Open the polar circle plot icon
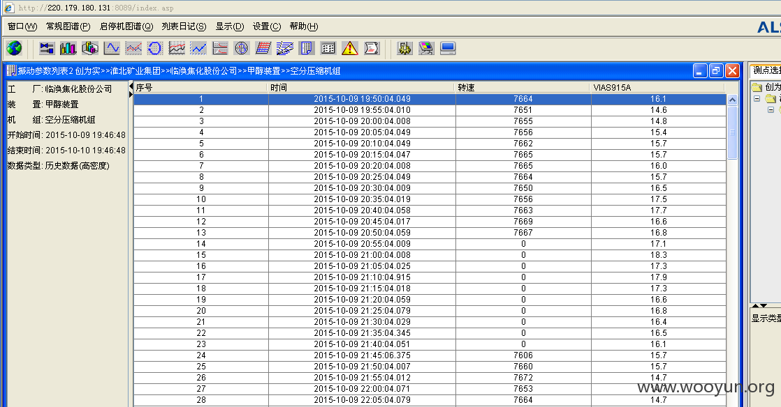Image resolution: width=781 pixels, height=407 pixels. (x=242, y=48)
